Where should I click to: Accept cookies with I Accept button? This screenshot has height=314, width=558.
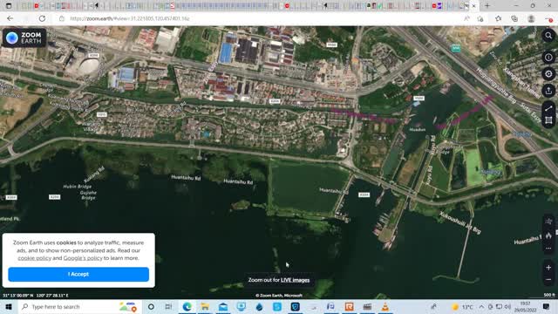point(78,274)
